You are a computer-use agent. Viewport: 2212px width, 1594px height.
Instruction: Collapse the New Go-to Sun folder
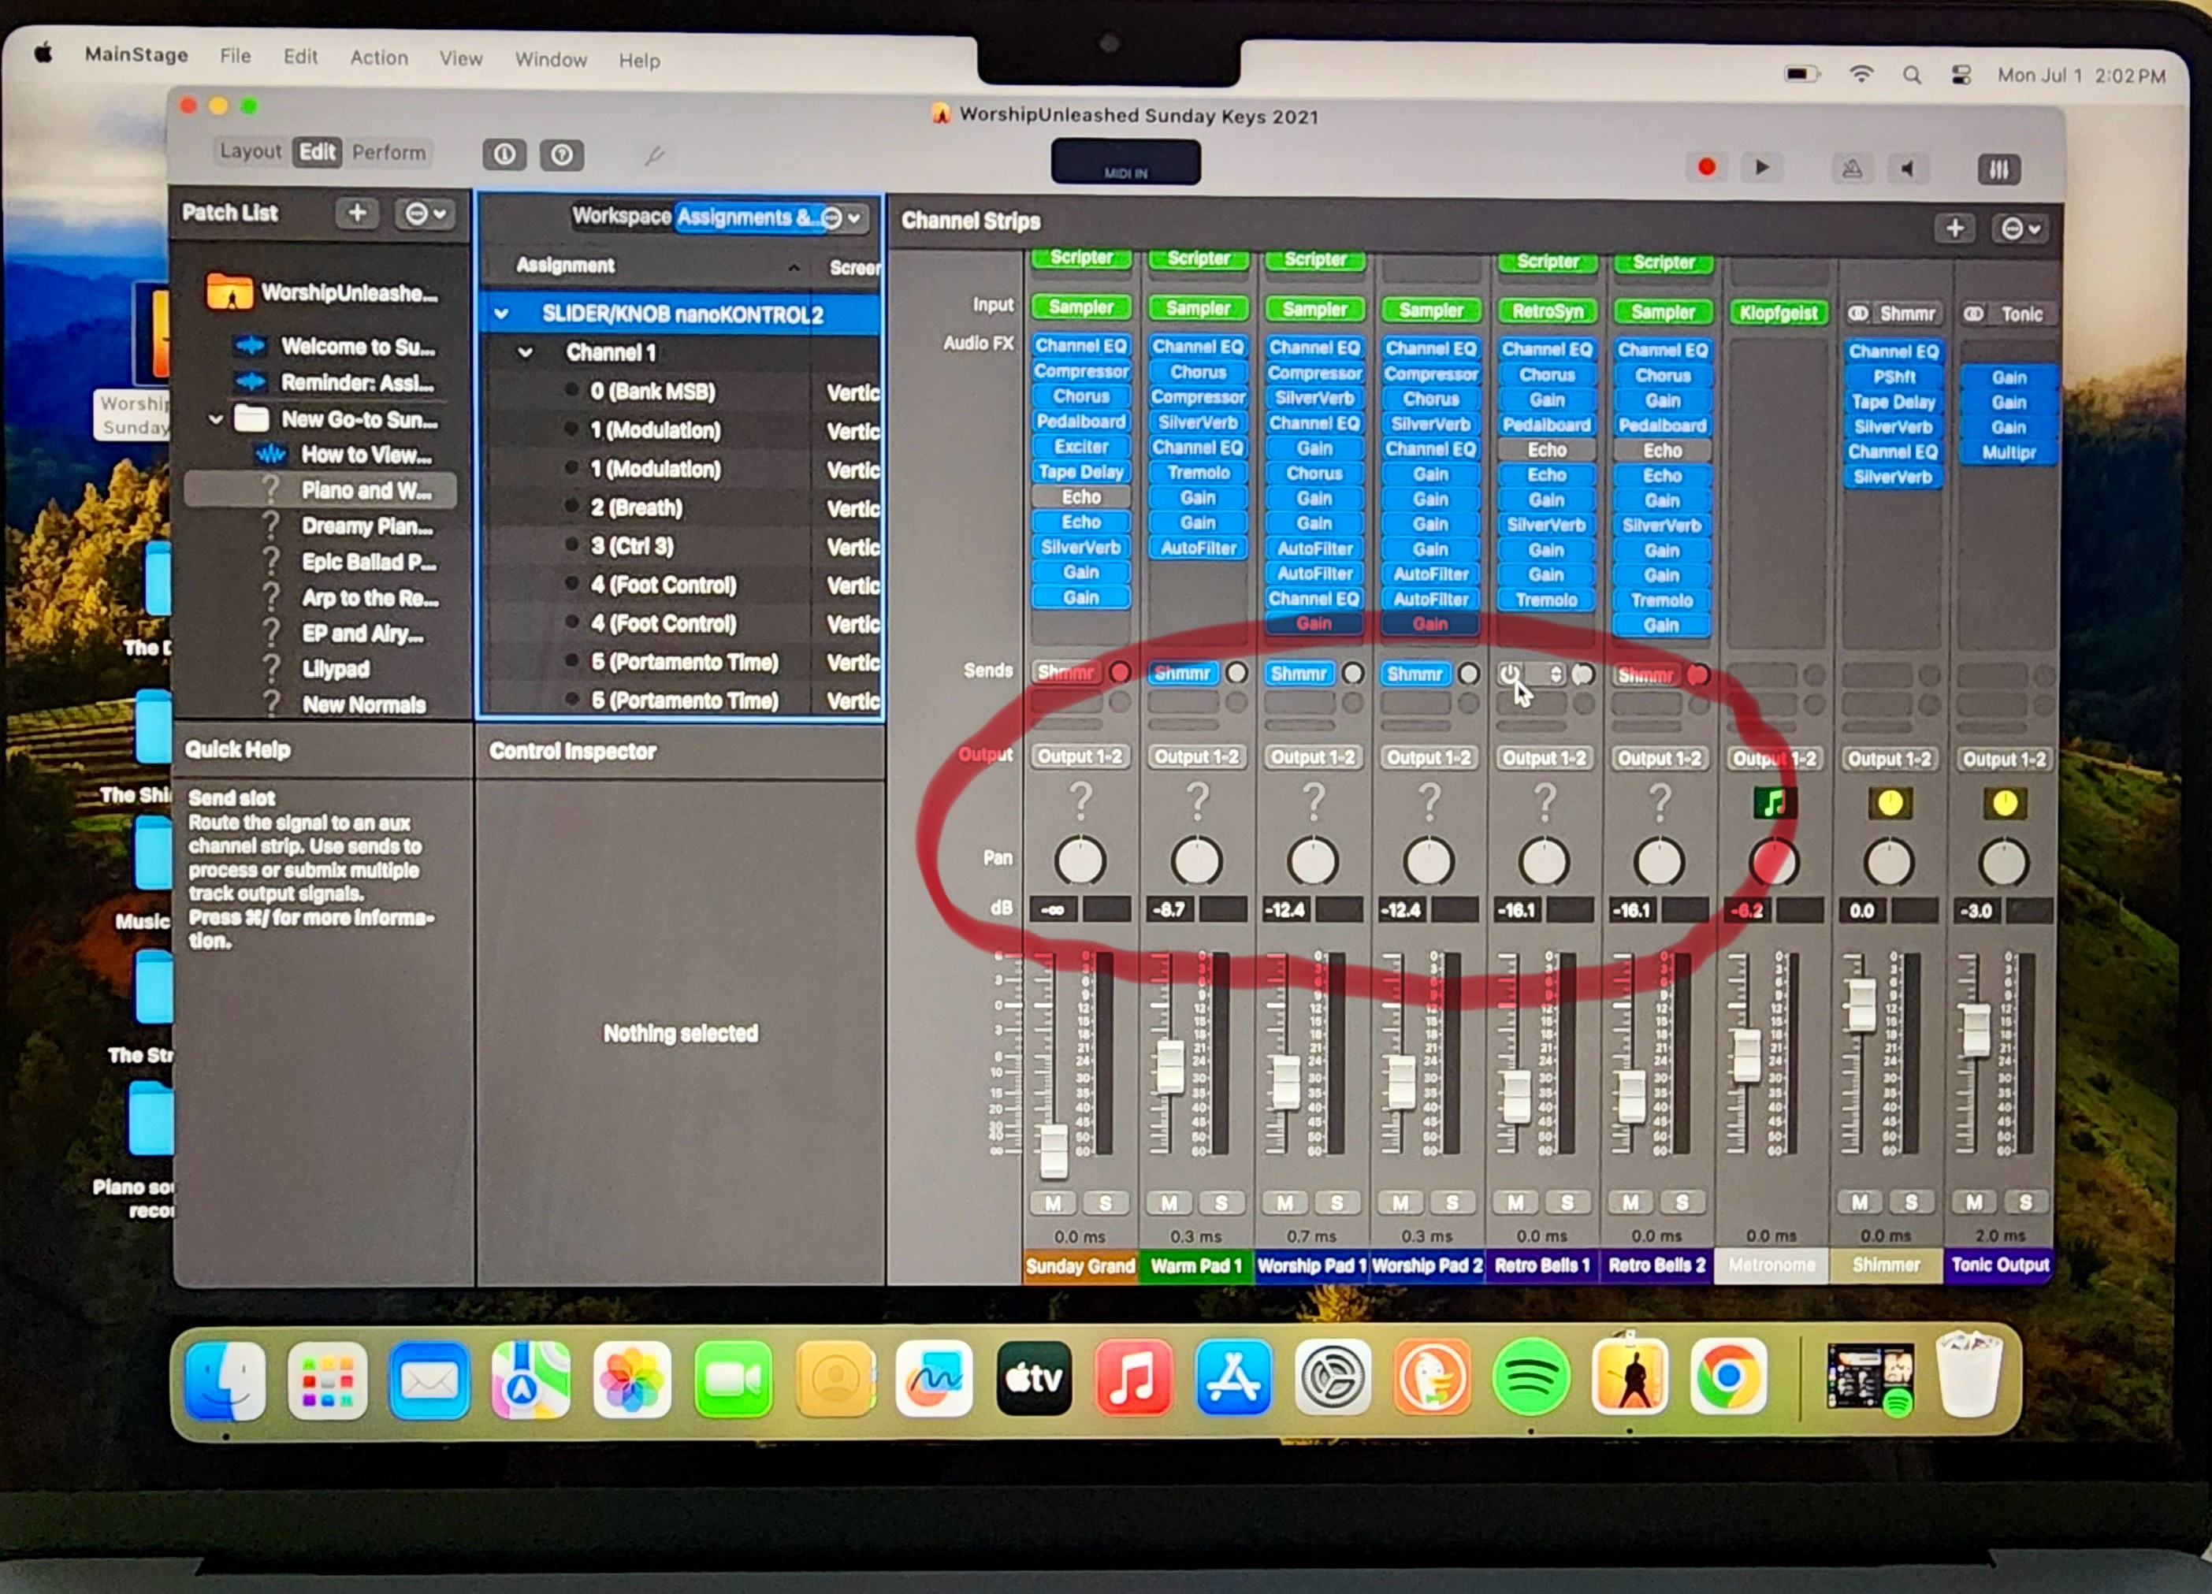click(x=216, y=419)
